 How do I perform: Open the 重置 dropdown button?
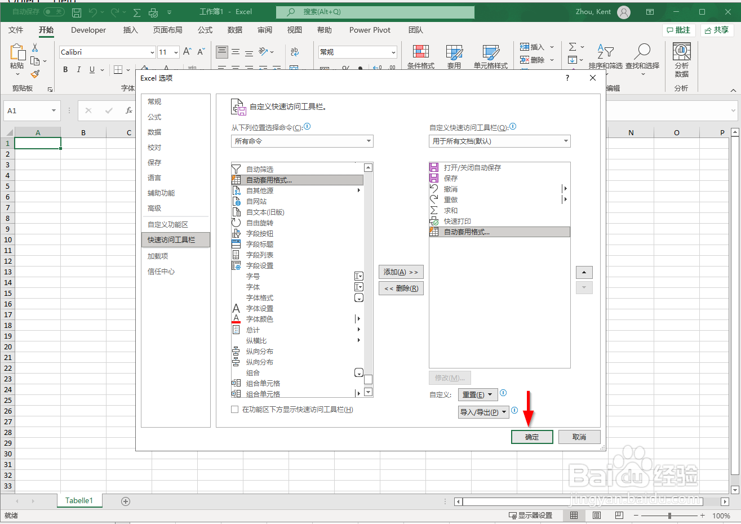tap(477, 394)
